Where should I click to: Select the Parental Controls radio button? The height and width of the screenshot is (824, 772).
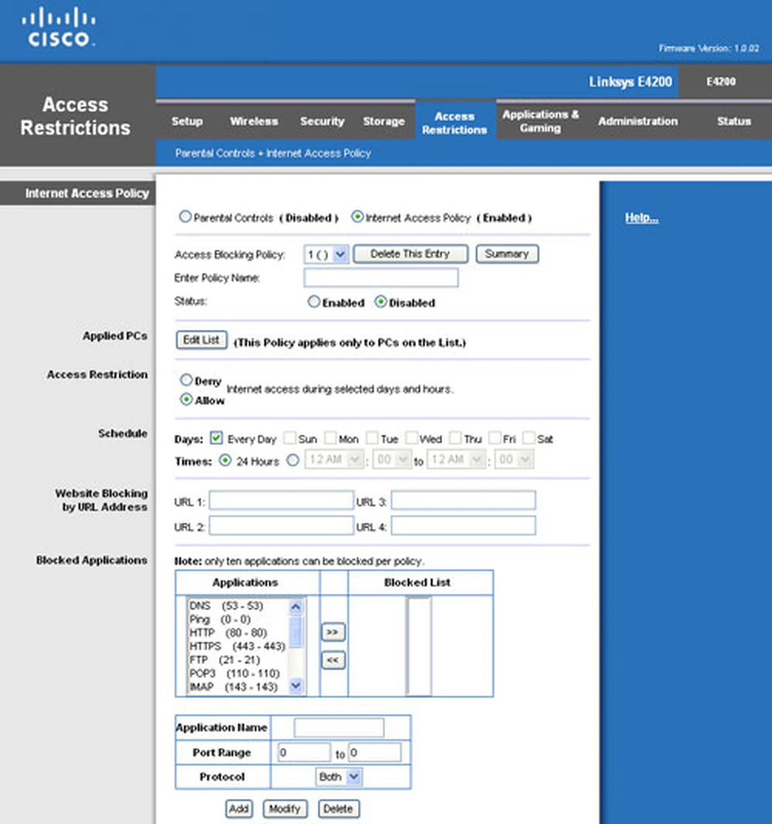(x=185, y=217)
